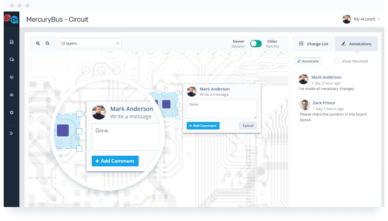Click the zoom in magnifier icon
This screenshot has width=388, height=221.
38,44
